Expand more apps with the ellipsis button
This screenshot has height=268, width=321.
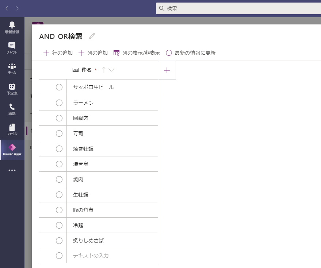coord(12,170)
